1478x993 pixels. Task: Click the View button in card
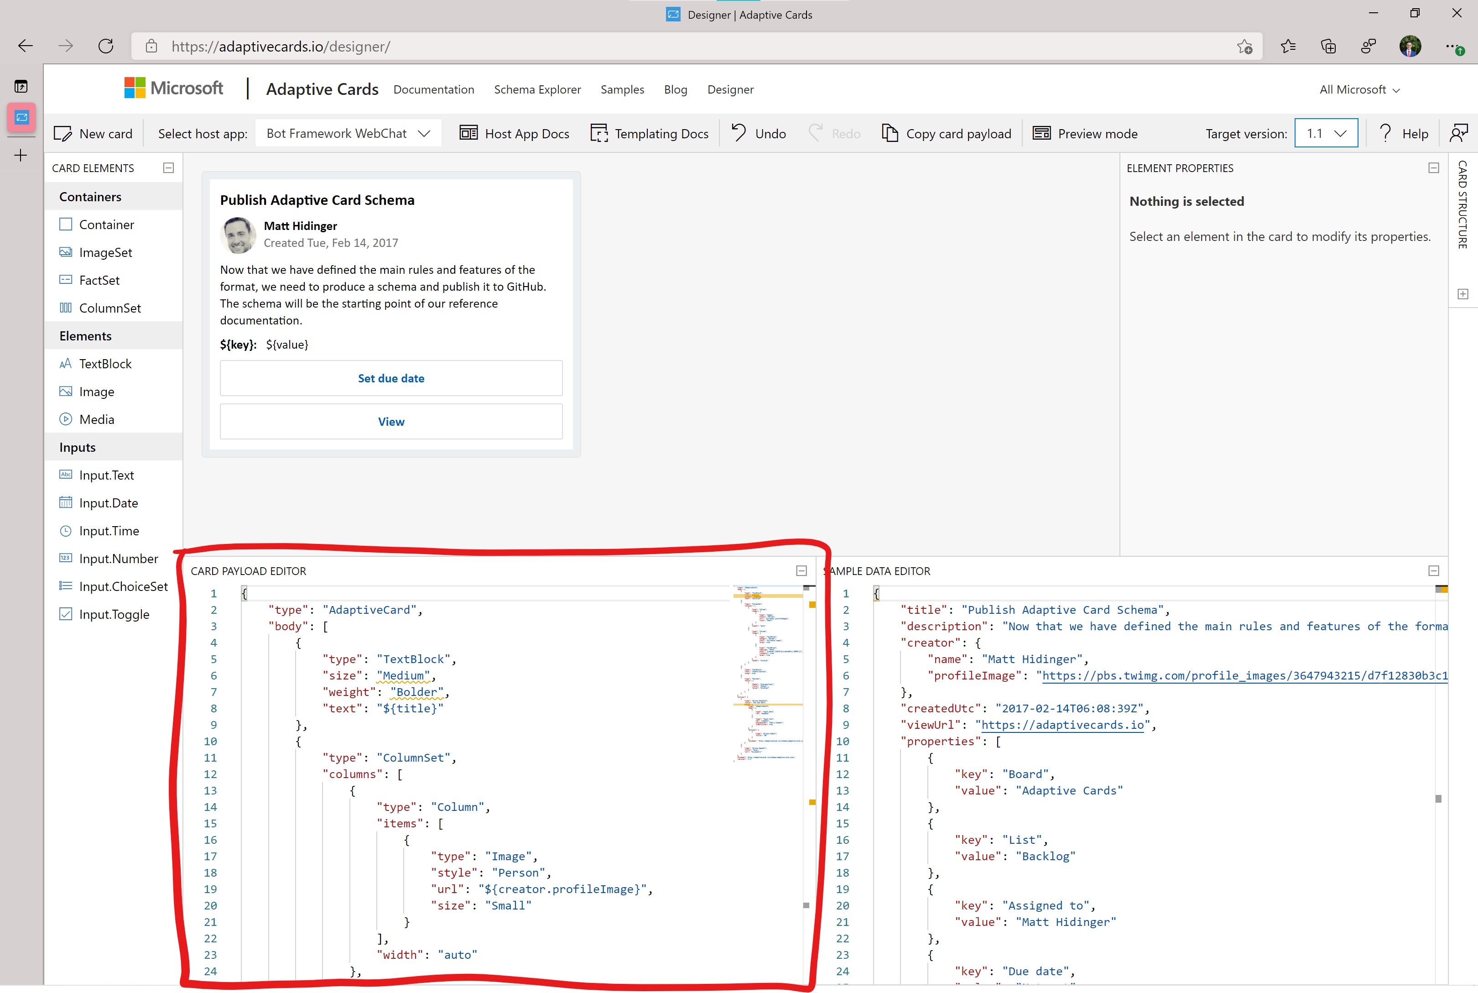click(390, 422)
